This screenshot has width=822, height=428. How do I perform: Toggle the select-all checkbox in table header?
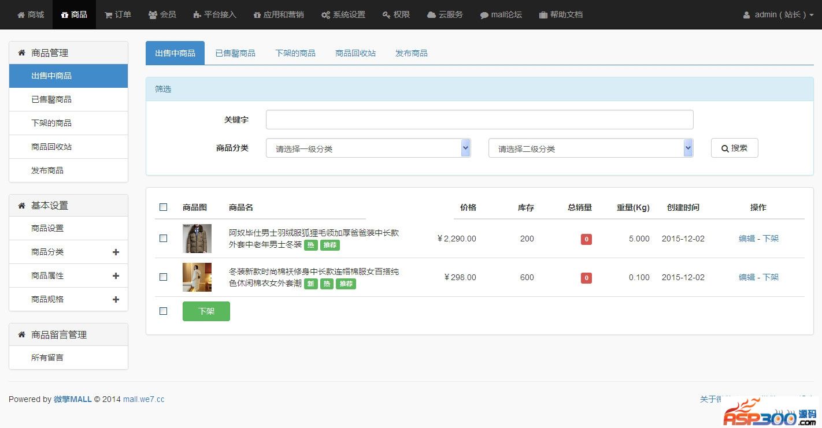163,207
